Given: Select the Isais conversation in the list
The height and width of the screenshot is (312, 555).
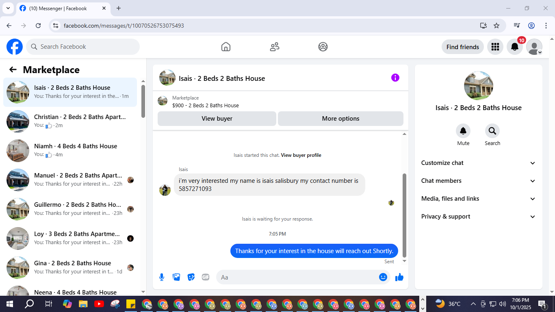Looking at the screenshot, I should click(x=70, y=92).
